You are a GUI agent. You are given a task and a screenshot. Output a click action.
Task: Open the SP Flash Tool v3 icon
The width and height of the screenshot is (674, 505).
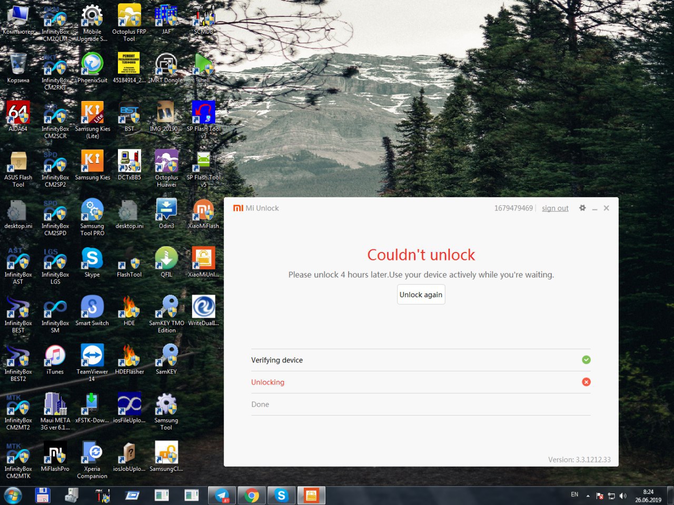[x=203, y=120]
